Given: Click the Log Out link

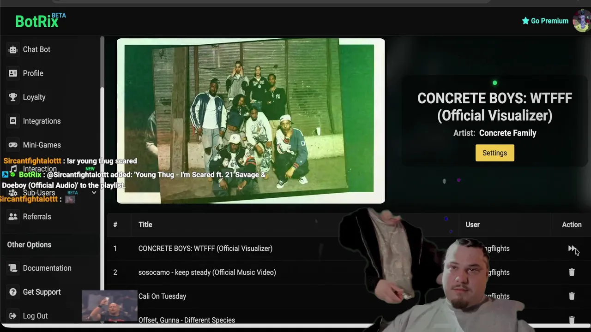Looking at the screenshot, I should coord(36,316).
